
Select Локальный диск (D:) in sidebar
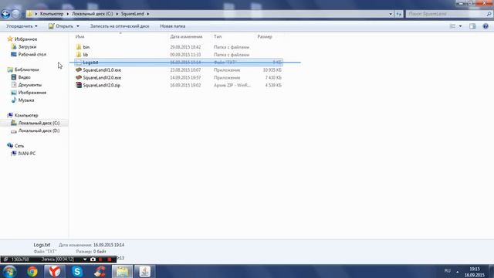(39, 131)
